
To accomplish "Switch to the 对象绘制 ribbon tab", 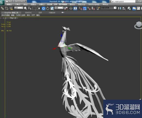I will coord(52,13).
